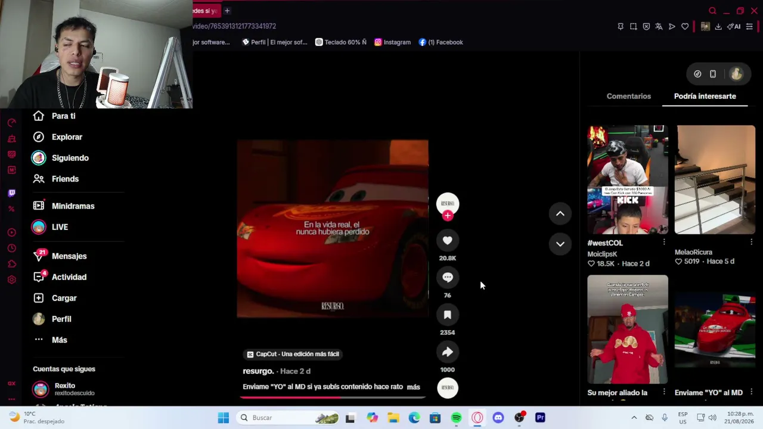Image resolution: width=763 pixels, height=429 pixels.
Task: Open Minidramas in the sidebar
Action: click(73, 206)
